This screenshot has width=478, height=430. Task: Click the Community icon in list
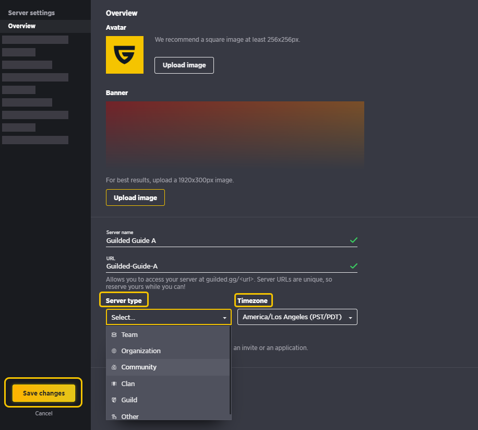(114, 367)
